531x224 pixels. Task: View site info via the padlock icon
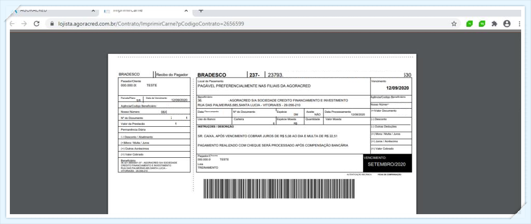[x=52, y=24]
